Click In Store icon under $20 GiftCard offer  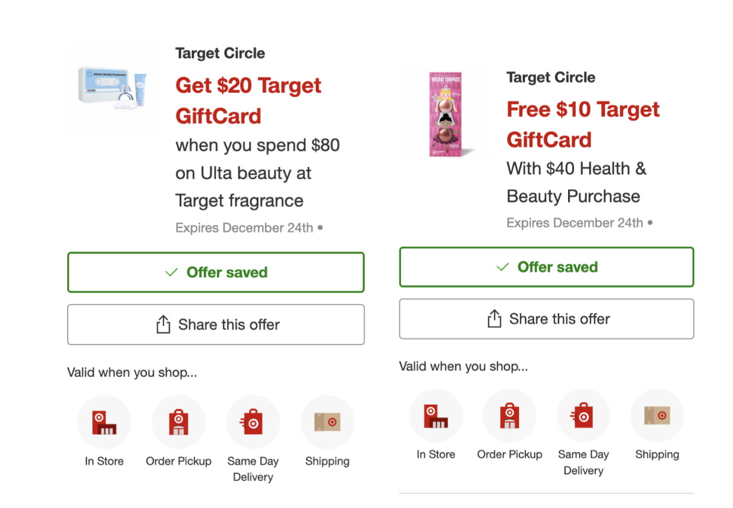point(104,422)
